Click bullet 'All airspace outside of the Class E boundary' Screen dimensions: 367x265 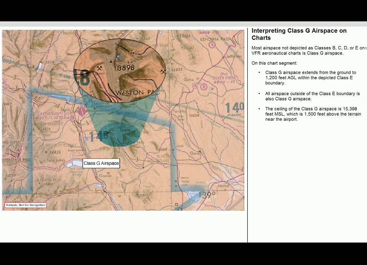(312, 96)
